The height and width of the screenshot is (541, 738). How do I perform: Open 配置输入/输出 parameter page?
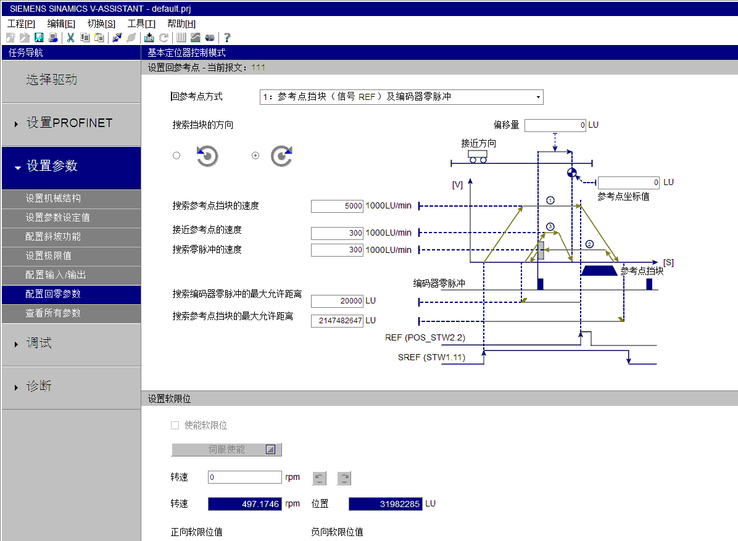(71, 276)
